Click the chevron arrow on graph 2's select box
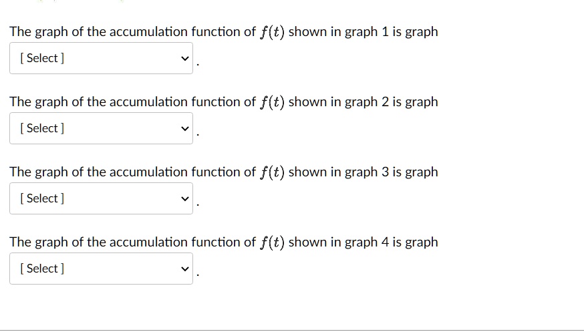 pyautogui.click(x=185, y=128)
